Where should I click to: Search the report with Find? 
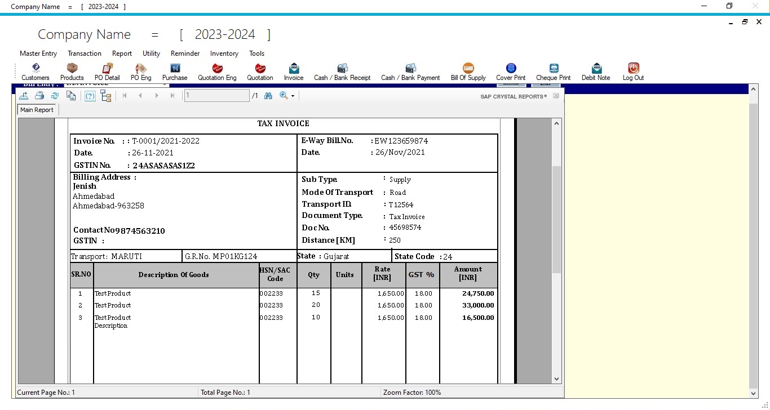[x=268, y=95]
